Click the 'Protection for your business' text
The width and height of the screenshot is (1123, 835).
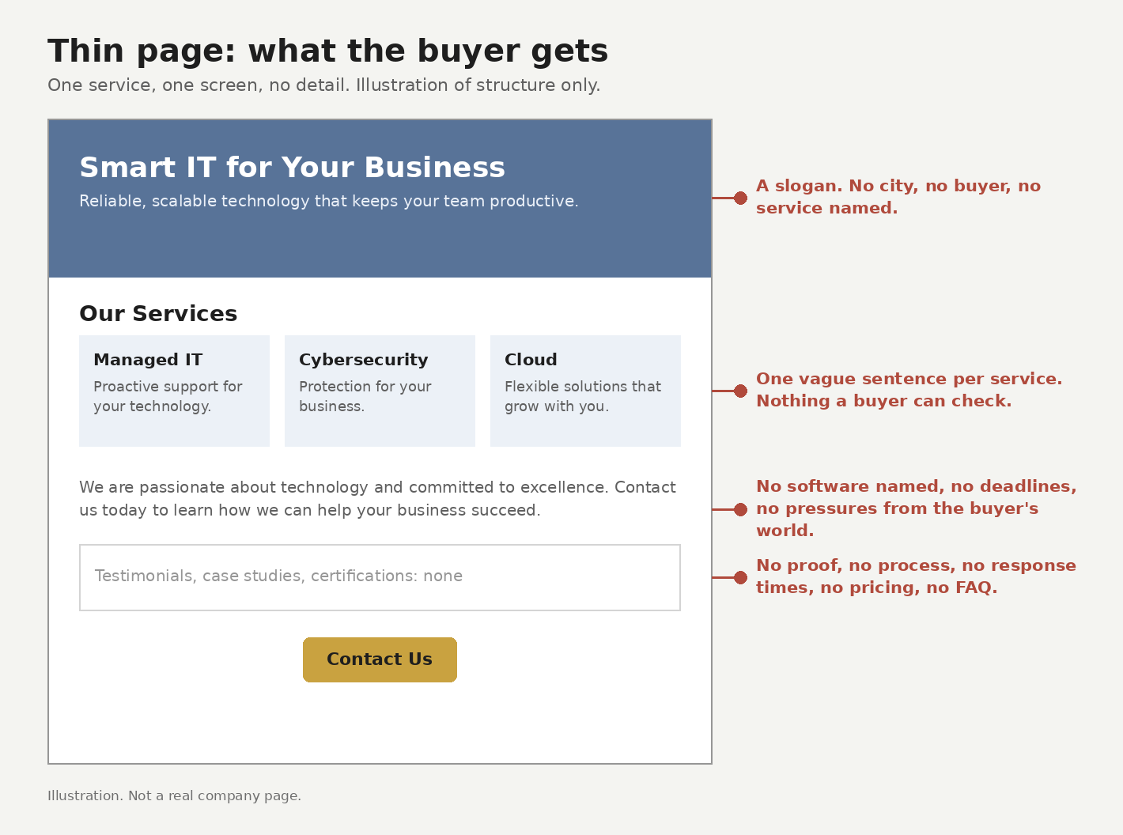[365, 396]
